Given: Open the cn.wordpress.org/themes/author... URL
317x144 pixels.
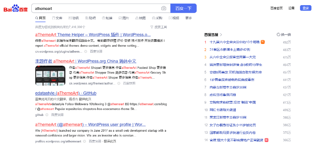Looking at the screenshot, I should click(92, 83).
